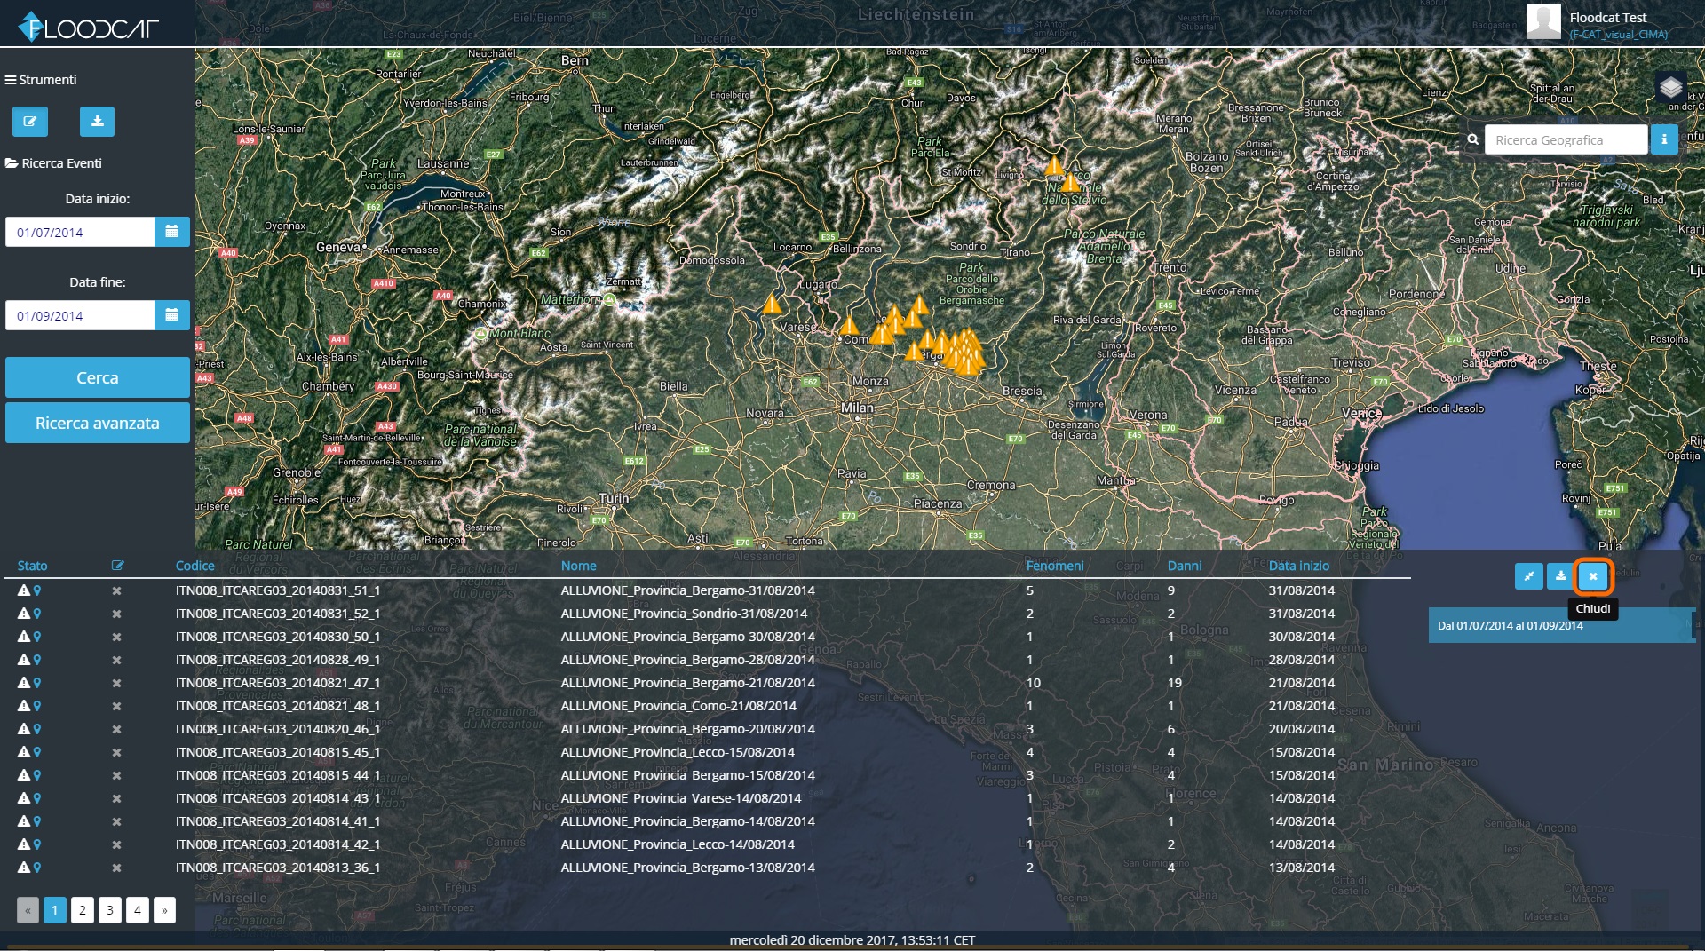Sort table by Codice column
This screenshot has height=951, width=1705.
pyautogui.click(x=195, y=566)
